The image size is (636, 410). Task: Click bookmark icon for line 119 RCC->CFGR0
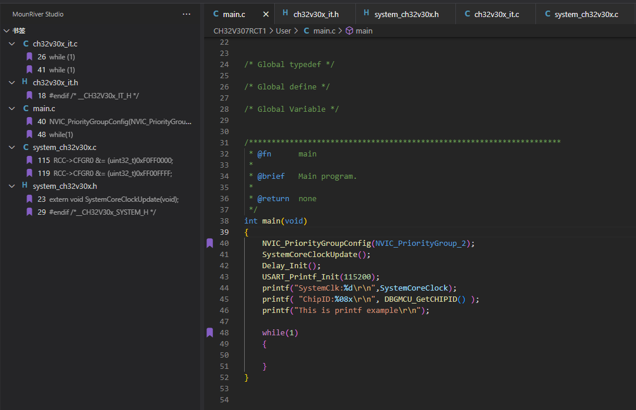(29, 174)
